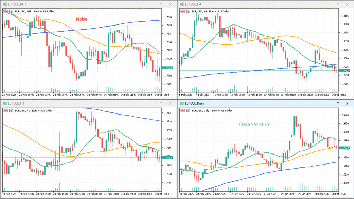Click the symbol icon in the Daily window title bar
The width and height of the screenshot is (354, 199).
coord(182,103)
